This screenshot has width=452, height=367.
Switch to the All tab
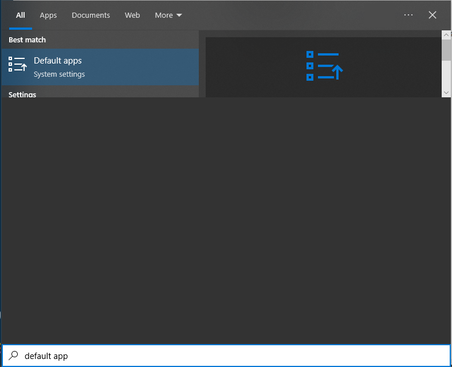[x=21, y=15]
